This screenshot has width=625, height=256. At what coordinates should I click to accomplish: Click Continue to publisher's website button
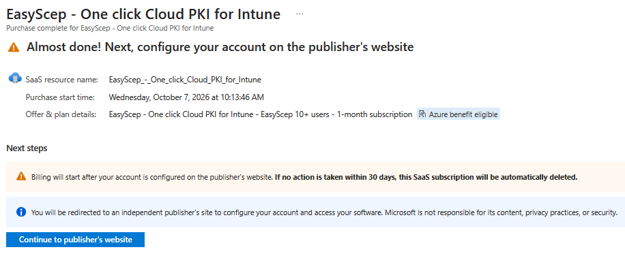pyautogui.click(x=75, y=240)
